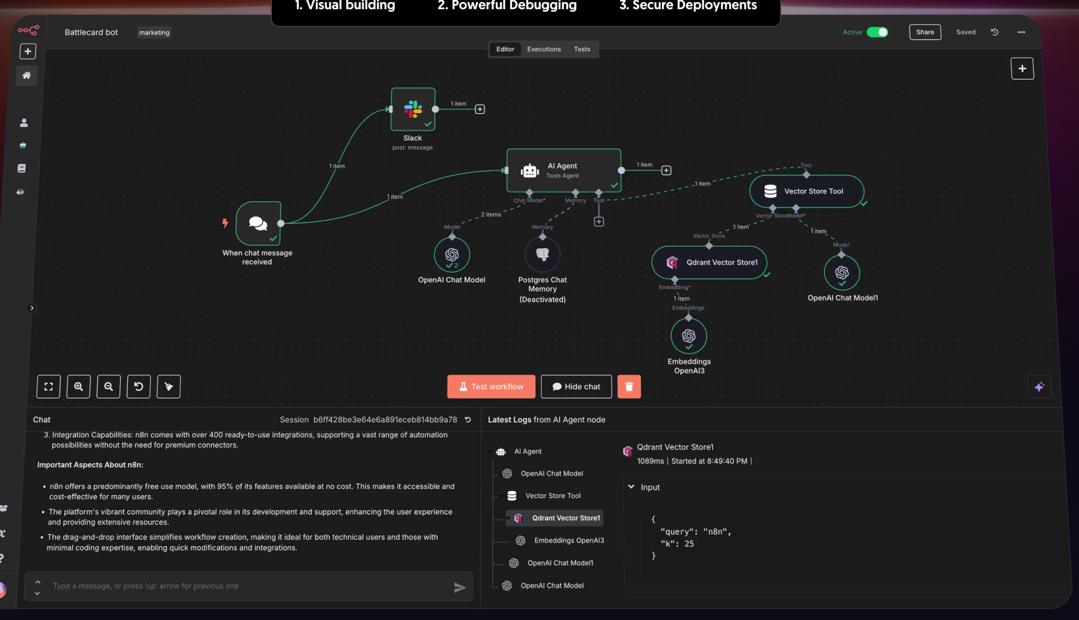Expand the left sidebar chevron

pyautogui.click(x=32, y=308)
